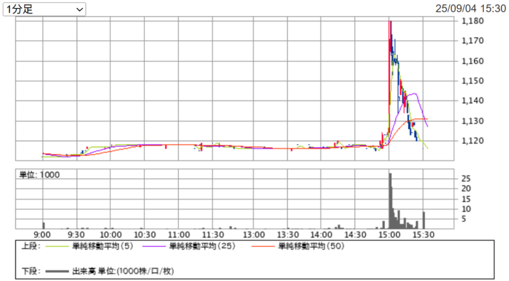Click the green line swatch for 5-period average
This screenshot has width=509, height=281.
pos(57,247)
